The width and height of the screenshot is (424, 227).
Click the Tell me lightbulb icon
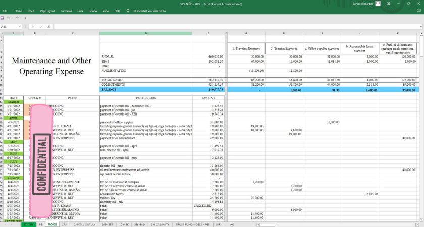[x=128, y=10]
